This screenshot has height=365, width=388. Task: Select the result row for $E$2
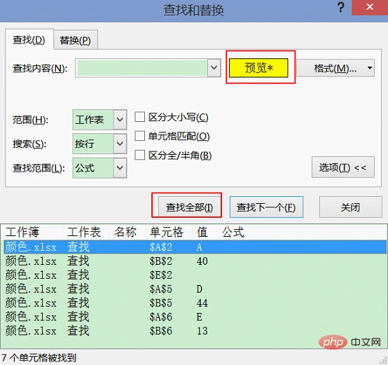[x=195, y=275]
